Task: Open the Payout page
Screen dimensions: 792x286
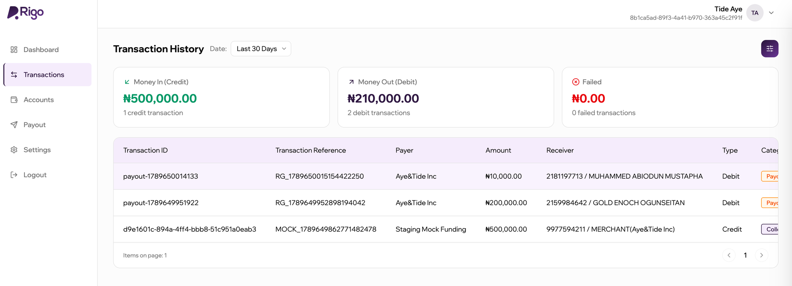Action: (47, 125)
